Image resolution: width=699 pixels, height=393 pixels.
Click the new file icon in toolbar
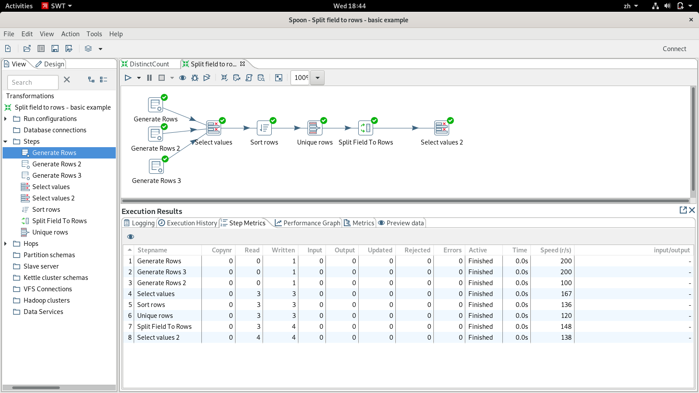click(8, 49)
